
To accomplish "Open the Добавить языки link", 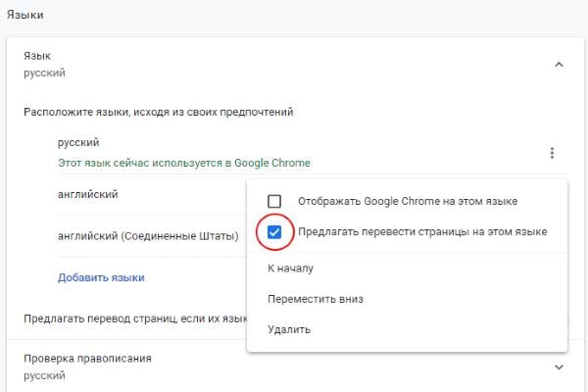I will click(101, 277).
